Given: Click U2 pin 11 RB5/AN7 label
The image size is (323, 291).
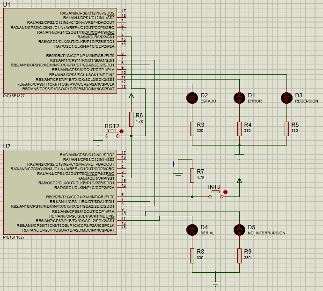Looking at the screenshot, I should coord(75,221).
